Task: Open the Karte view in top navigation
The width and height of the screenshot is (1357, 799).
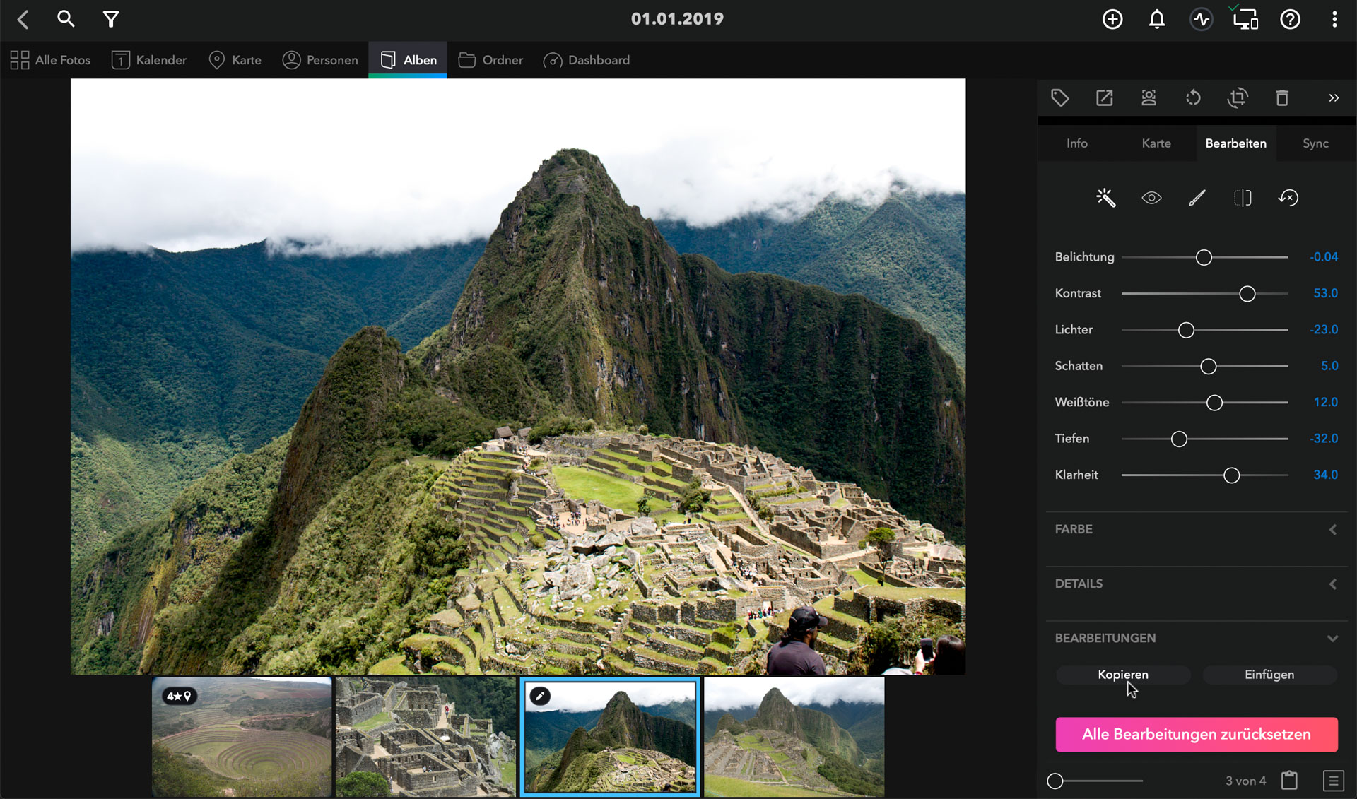Action: (x=235, y=60)
